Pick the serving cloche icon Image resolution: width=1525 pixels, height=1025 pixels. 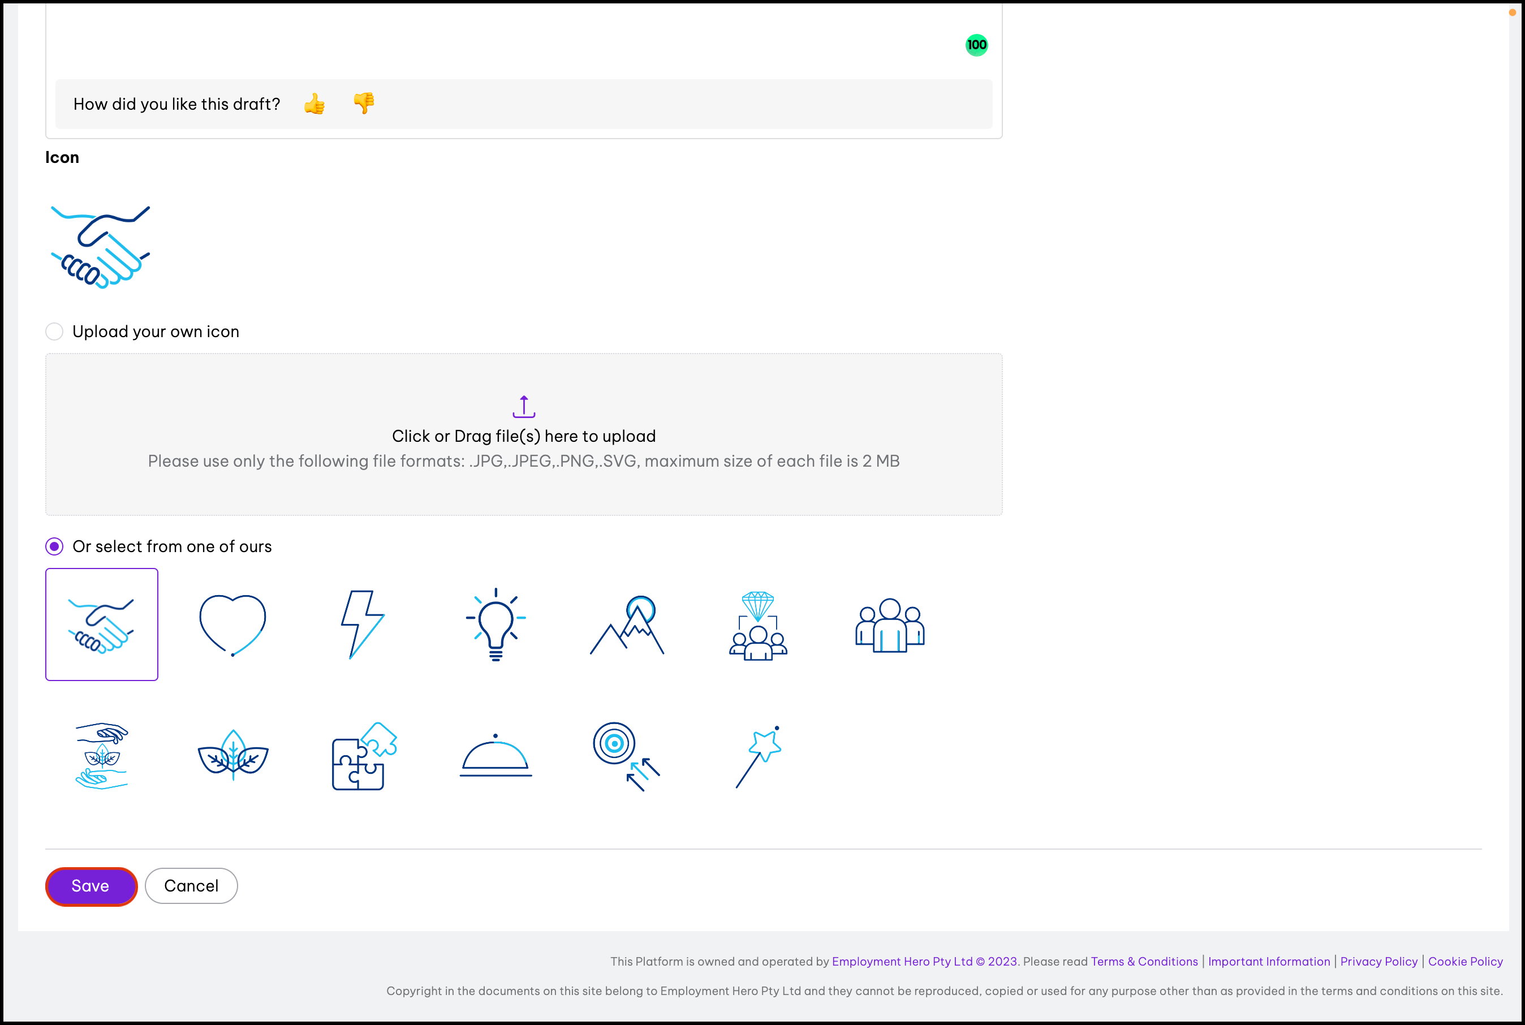pos(496,756)
